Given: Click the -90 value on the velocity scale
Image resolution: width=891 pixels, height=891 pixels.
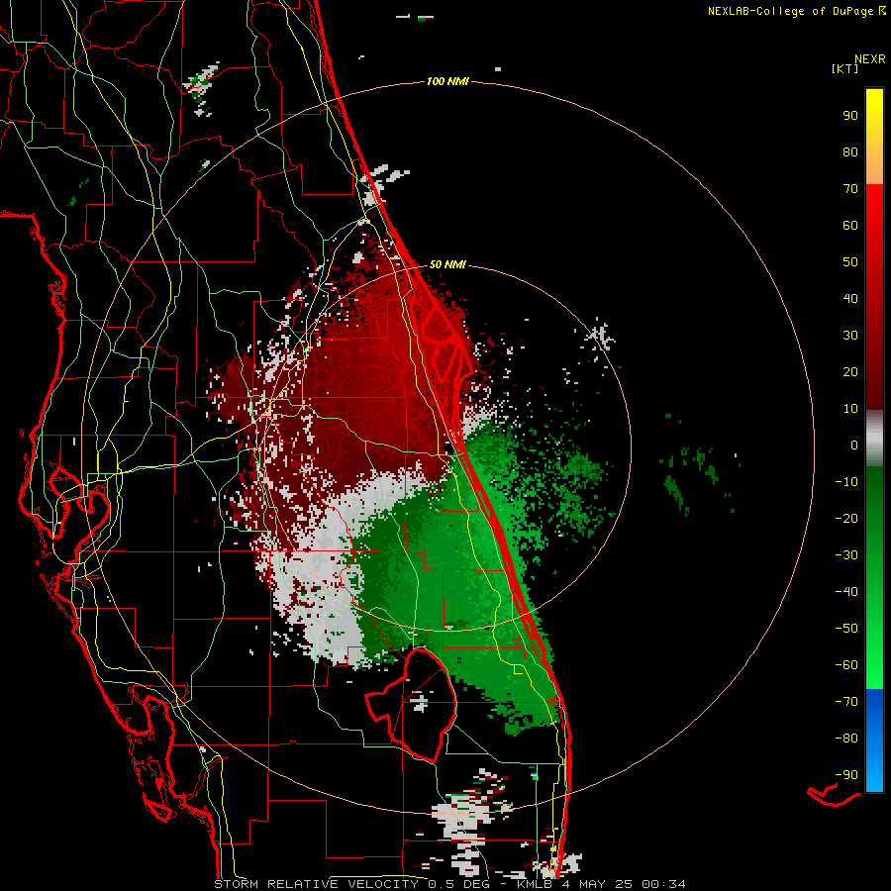Looking at the screenshot, I should coord(846,775).
